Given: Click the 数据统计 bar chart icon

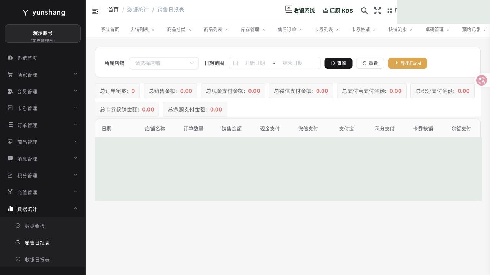Looking at the screenshot, I should click(x=10, y=209).
